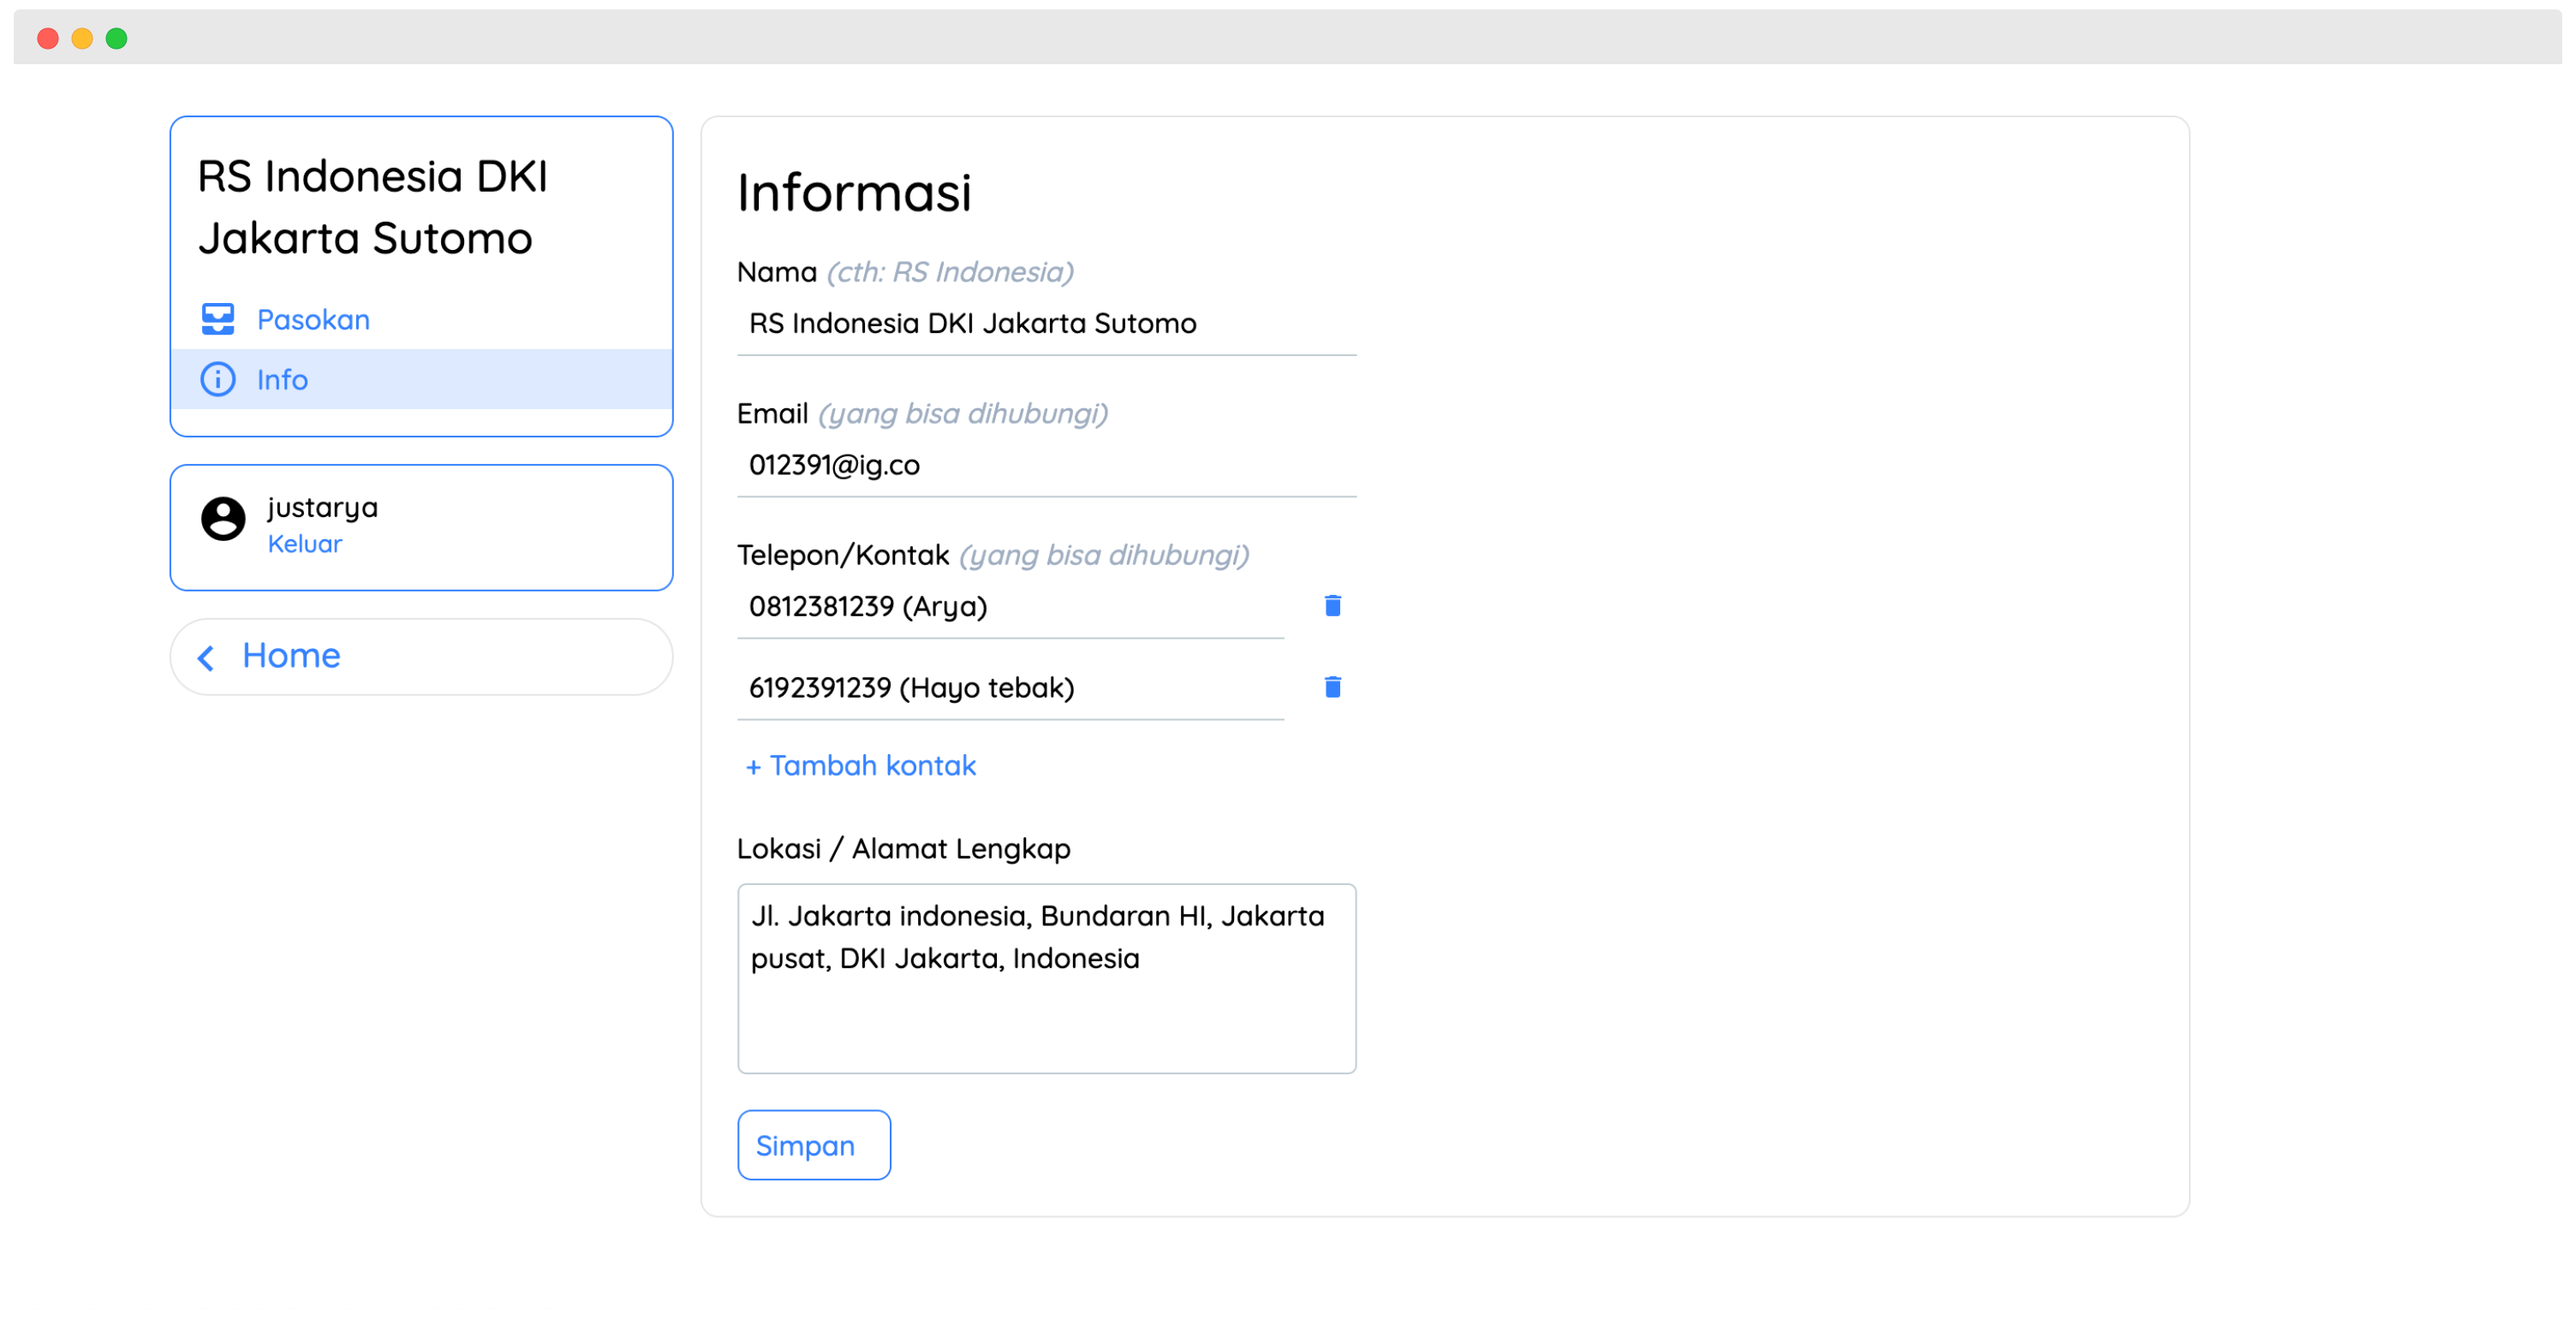Screen dimensions: 2576x1319
Task: Click the Informasi heading
Action: [x=853, y=191]
